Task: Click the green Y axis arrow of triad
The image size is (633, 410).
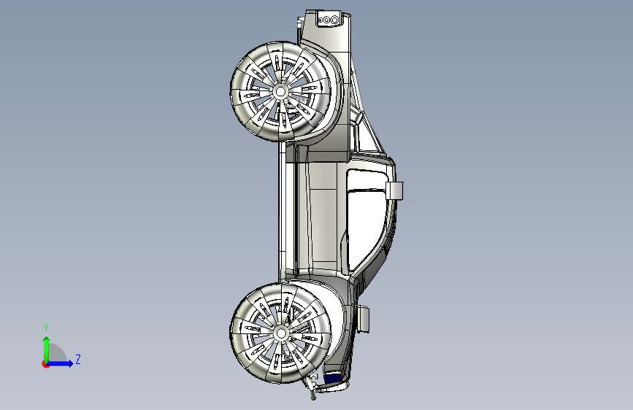Action: (47, 349)
